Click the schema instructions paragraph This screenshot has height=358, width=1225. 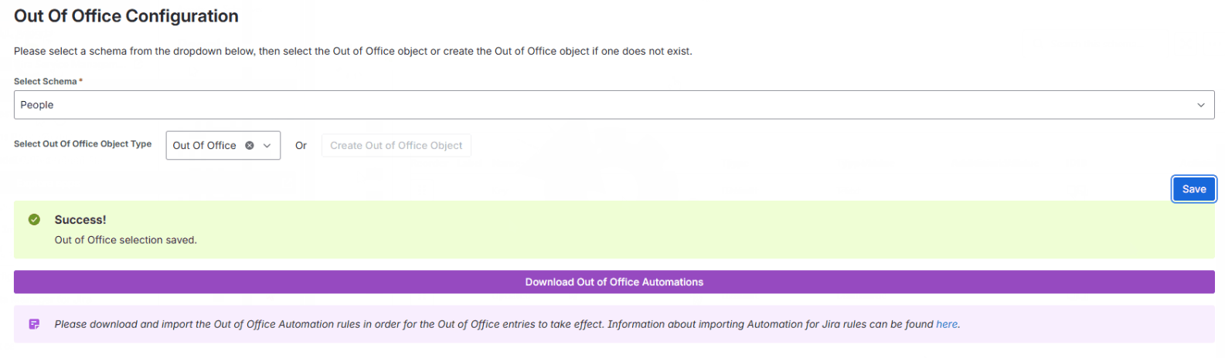click(352, 51)
